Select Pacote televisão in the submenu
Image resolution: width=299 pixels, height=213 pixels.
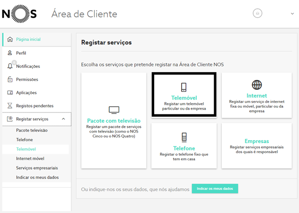pos(32,130)
